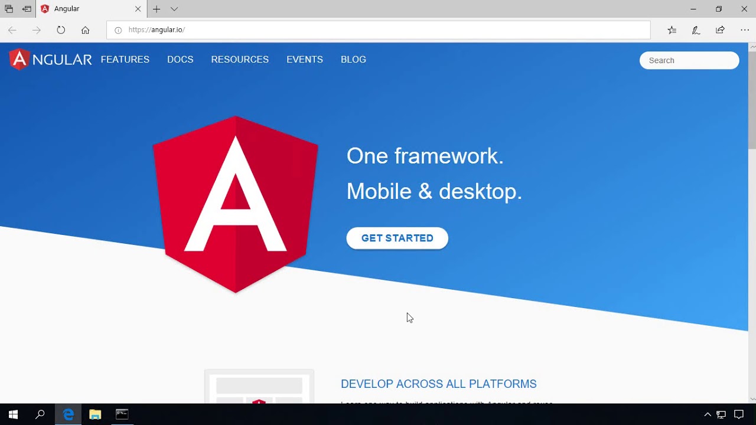Open Command Prompt taskbar icon
Image resolution: width=756 pixels, height=425 pixels.
point(122,414)
